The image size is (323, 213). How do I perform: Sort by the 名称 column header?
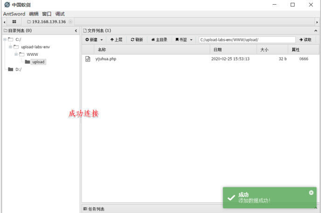[152, 50]
